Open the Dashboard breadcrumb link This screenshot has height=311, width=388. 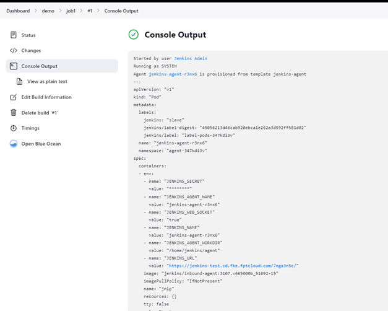pos(18,11)
